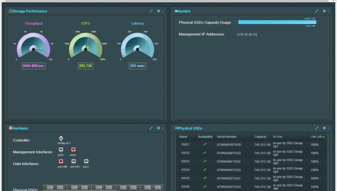The image size is (337, 191).
Task: Open the Hardware panel settings gear
Action: (x=158, y=128)
